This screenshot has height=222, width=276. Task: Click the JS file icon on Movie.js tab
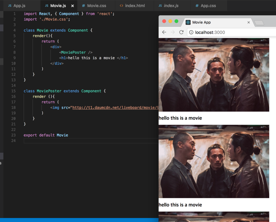[x=47, y=6]
